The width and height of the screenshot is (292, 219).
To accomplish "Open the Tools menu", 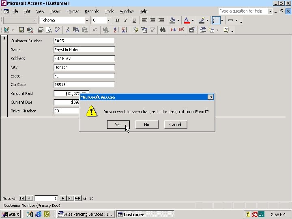I will click(109, 11).
